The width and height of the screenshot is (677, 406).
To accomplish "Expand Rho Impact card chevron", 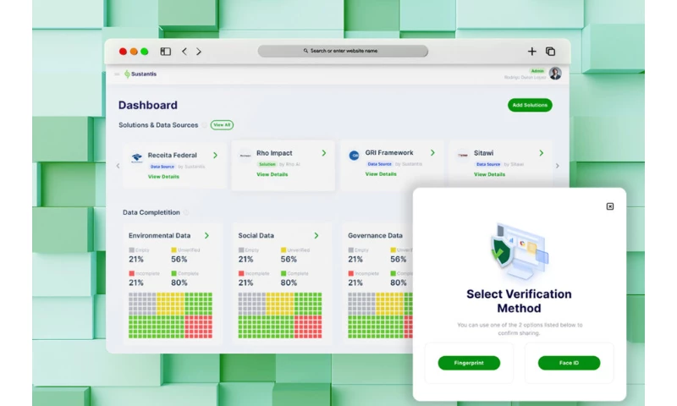I will coord(324,153).
